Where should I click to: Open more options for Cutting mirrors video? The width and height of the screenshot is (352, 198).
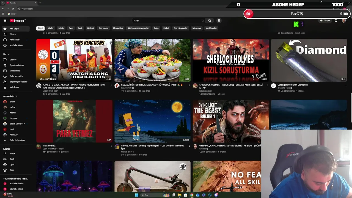(x=346, y=85)
